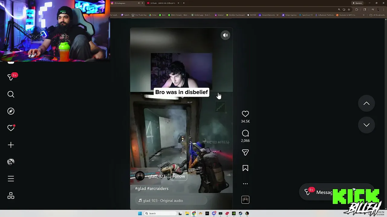
Task: Open Youtube to MP3 bookmark
Action: click(346, 15)
